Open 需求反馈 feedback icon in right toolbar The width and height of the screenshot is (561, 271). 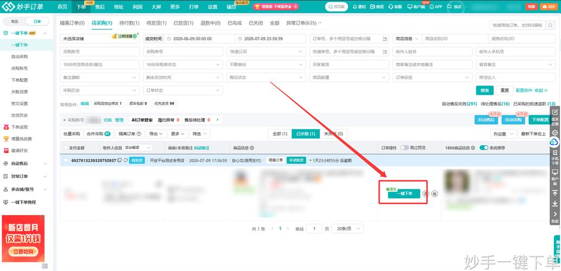point(555,112)
